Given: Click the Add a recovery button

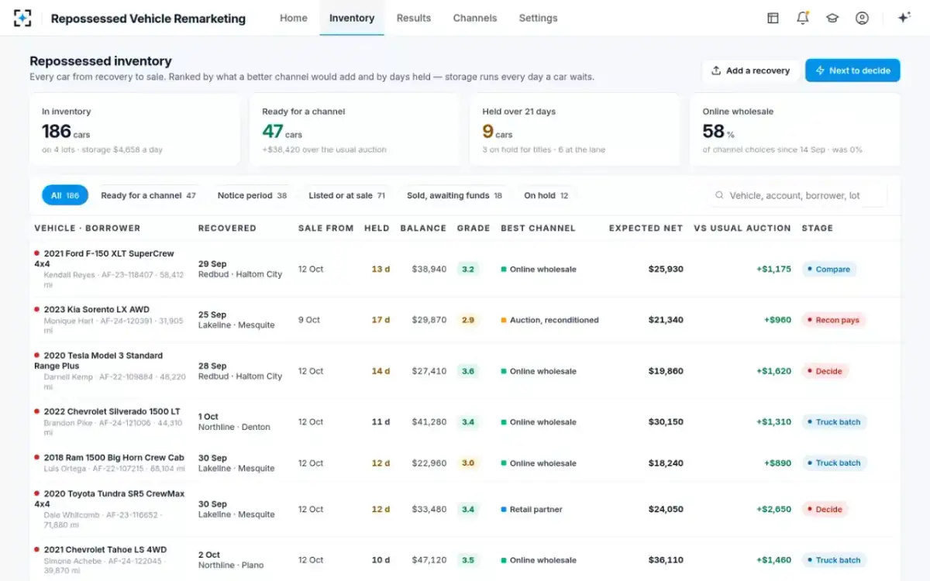Looking at the screenshot, I should [751, 70].
